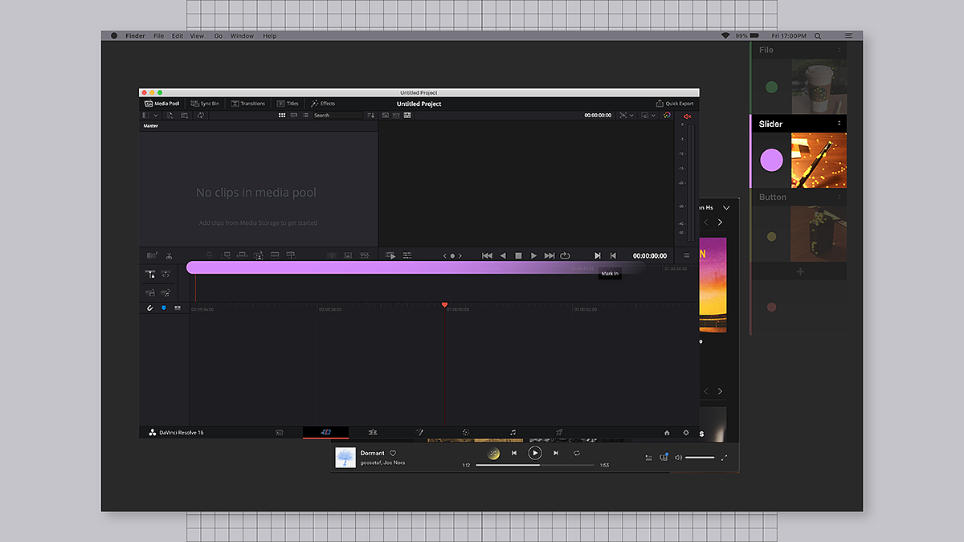Open the Transitions panel
The width and height of the screenshot is (964, 542).
[x=247, y=104]
